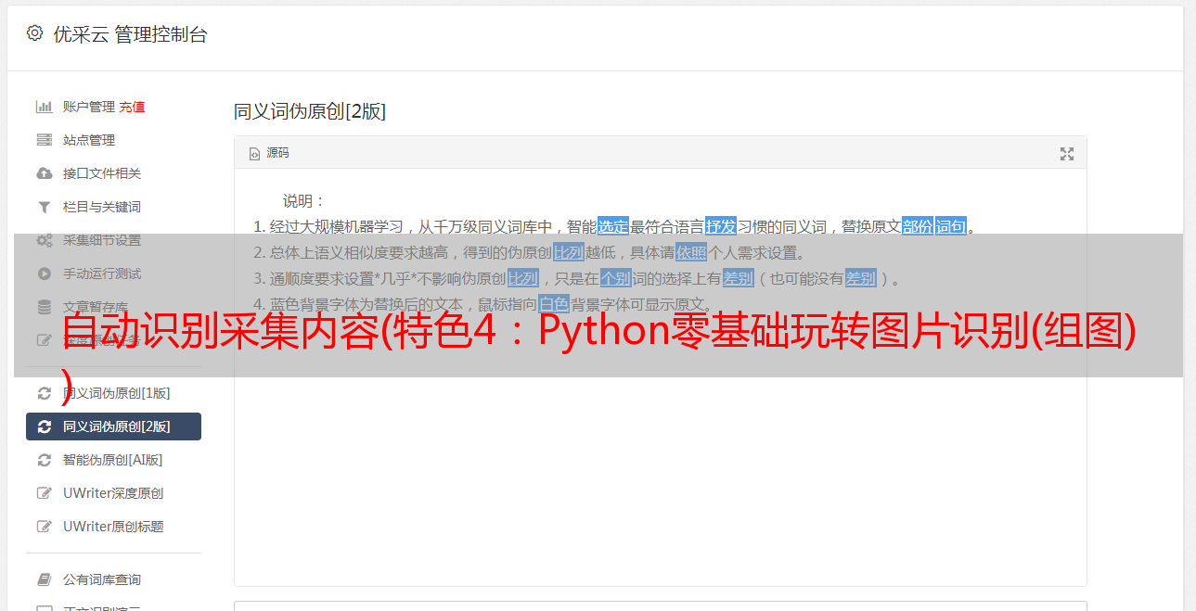Click the cloud upload icon for 接口文件相关

tap(44, 173)
